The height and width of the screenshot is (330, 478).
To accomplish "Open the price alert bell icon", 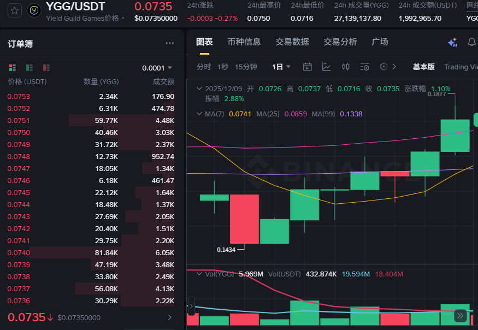I will click(x=471, y=42).
